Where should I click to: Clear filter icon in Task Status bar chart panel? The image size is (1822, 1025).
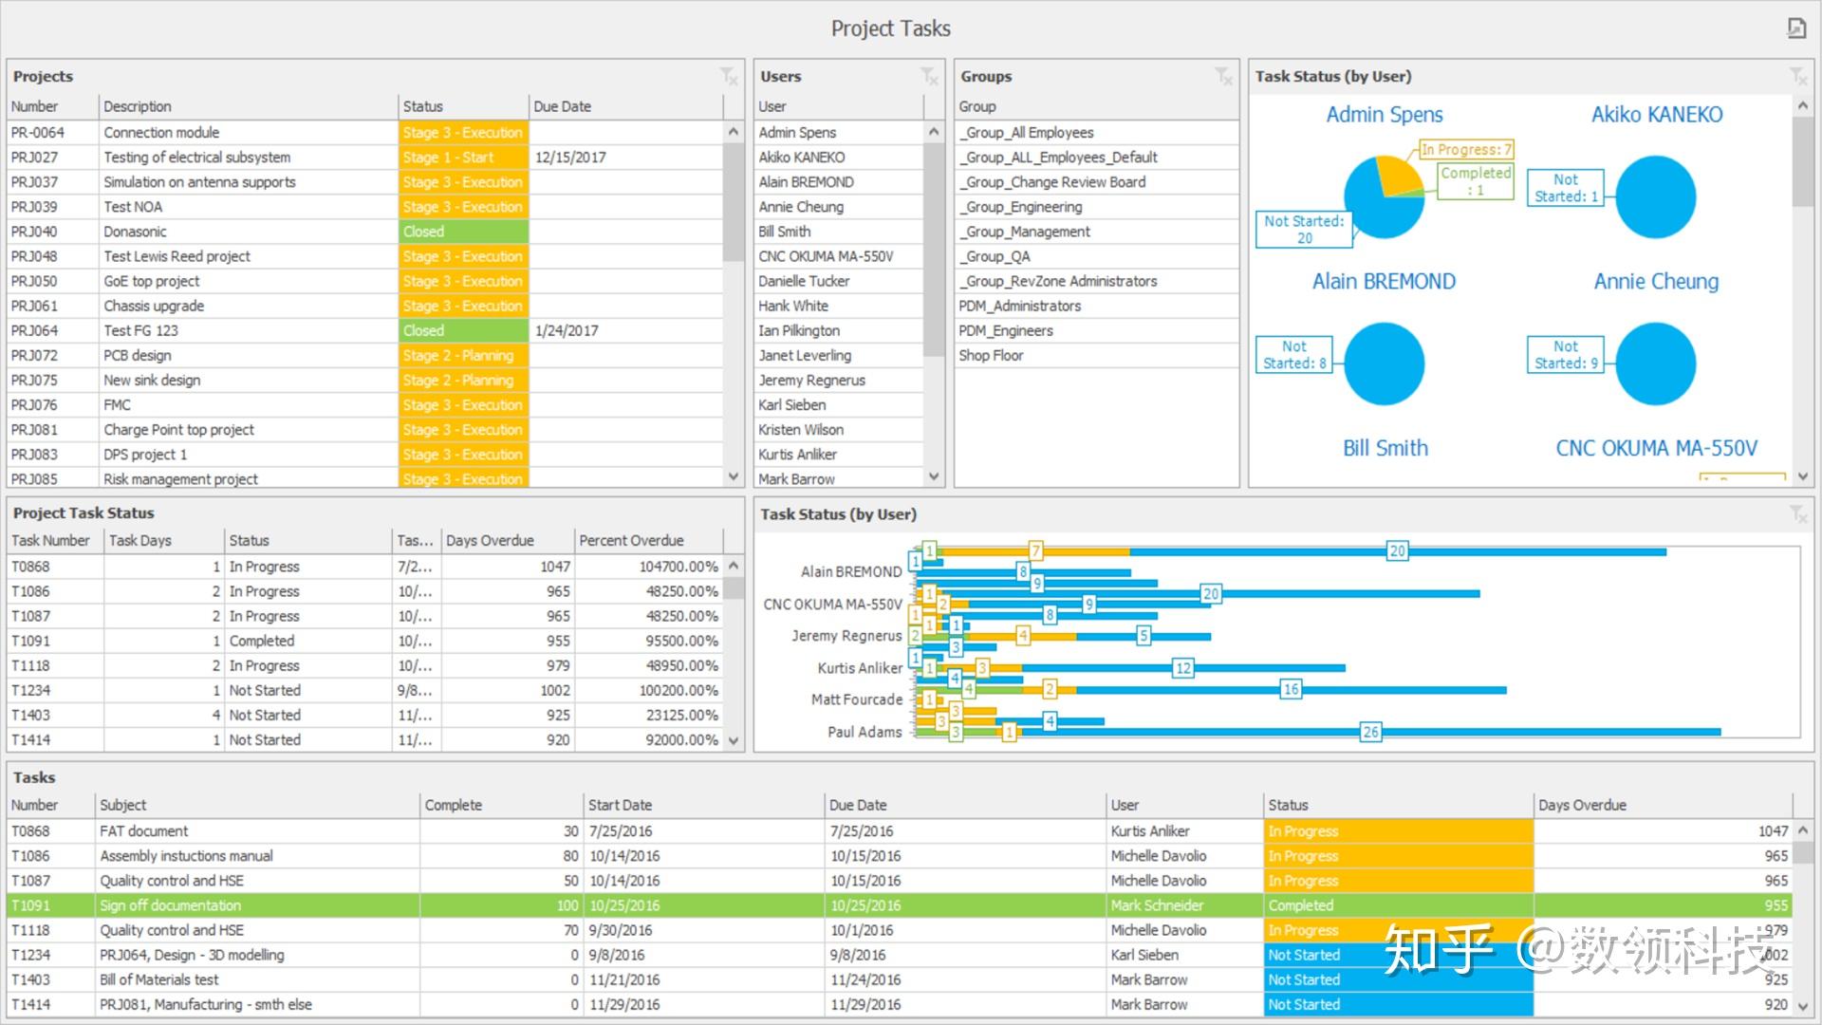[x=1797, y=514]
